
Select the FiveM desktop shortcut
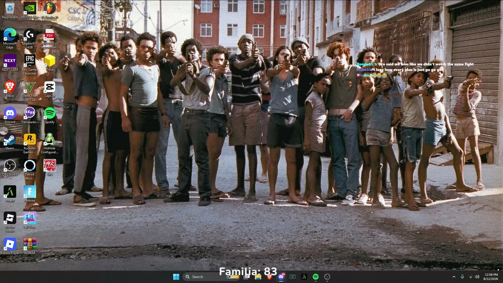[10, 194]
